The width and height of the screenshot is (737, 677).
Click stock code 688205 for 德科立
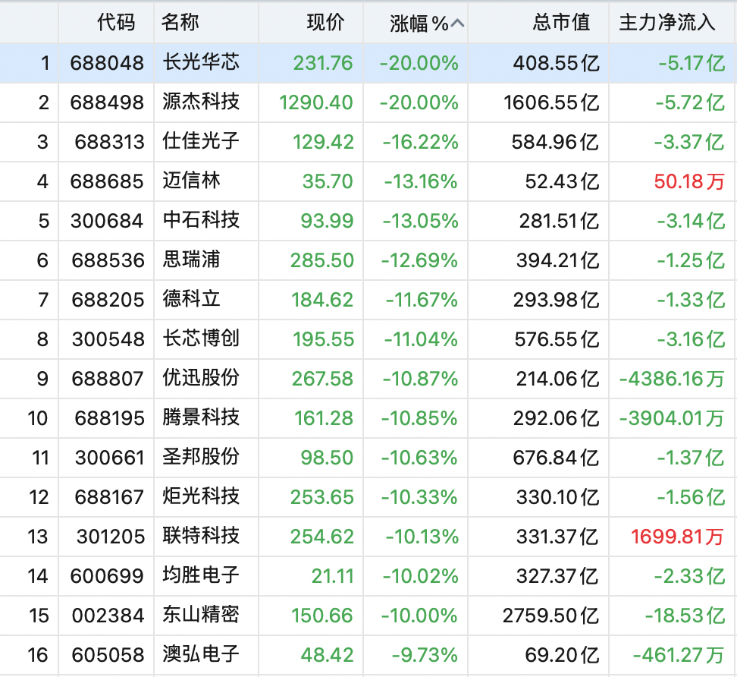point(108,300)
